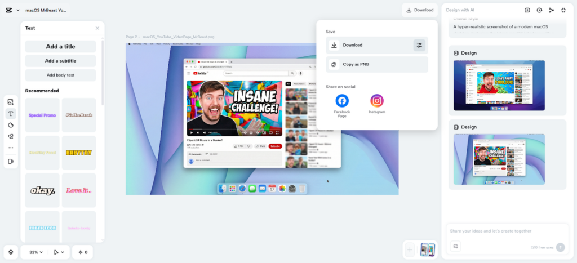Open the layers panel button
Image resolution: width=577 pixels, height=263 pixels.
click(11, 252)
